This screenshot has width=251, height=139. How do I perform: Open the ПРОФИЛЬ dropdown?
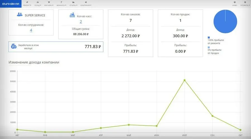[245, 5]
